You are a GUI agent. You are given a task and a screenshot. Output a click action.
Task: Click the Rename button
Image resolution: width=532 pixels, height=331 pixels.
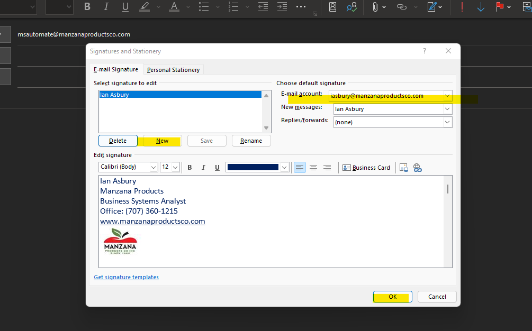[x=251, y=141]
